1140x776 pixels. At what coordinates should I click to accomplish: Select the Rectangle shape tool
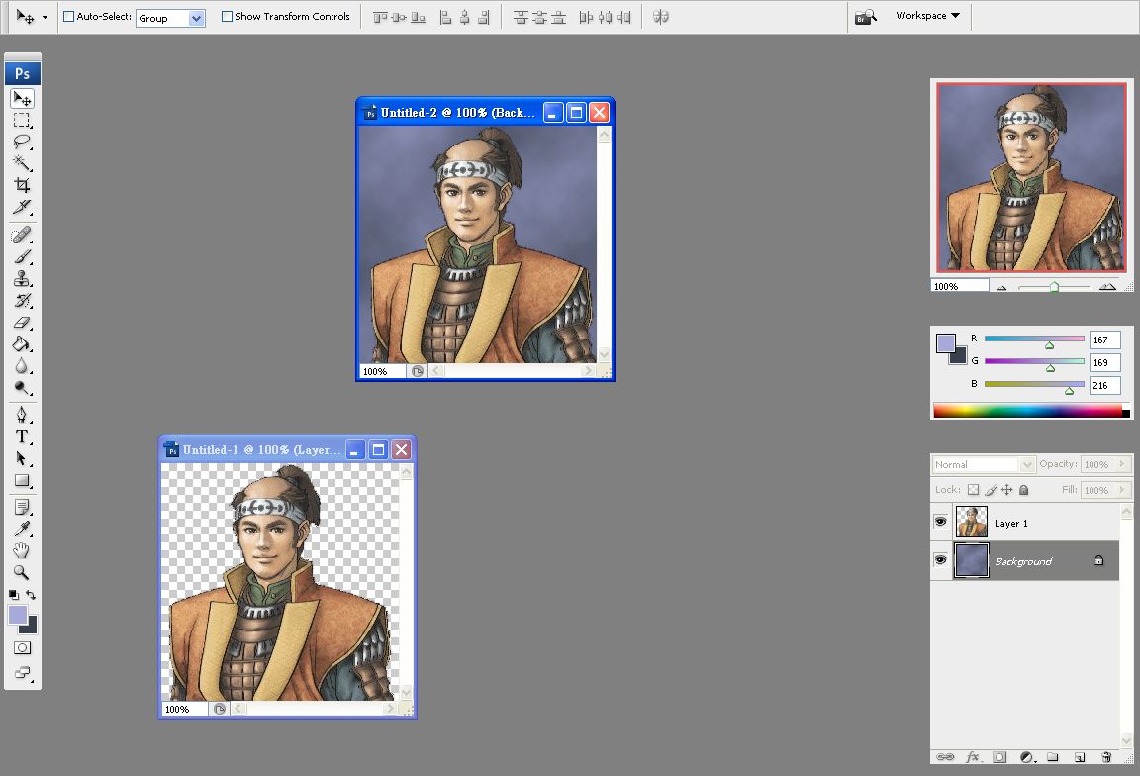[22, 480]
